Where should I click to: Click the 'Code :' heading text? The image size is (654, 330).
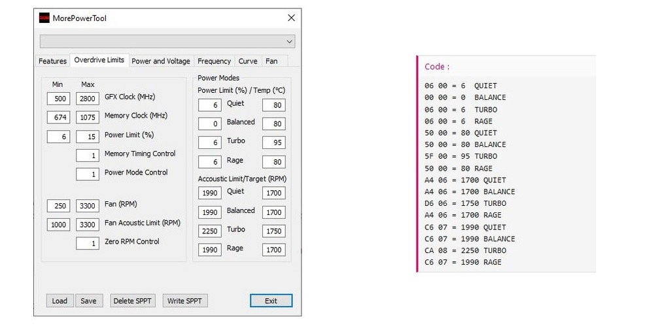[437, 67]
